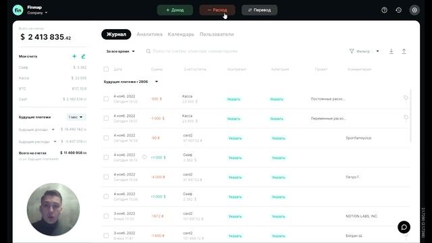This screenshot has height=243, width=432.
Task: Open the chat support bubble
Action: point(404,227)
